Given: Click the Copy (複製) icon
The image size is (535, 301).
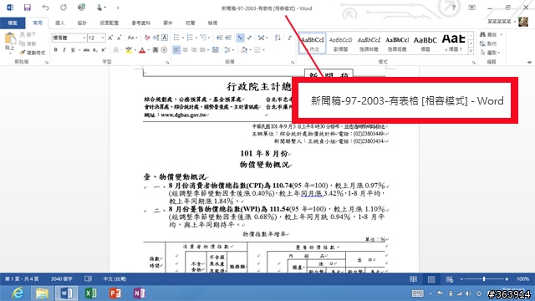Looking at the screenshot, I should [23, 43].
